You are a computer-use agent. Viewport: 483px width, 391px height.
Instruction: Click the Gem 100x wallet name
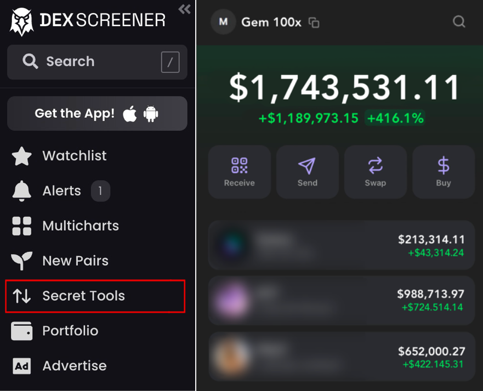[271, 22]
